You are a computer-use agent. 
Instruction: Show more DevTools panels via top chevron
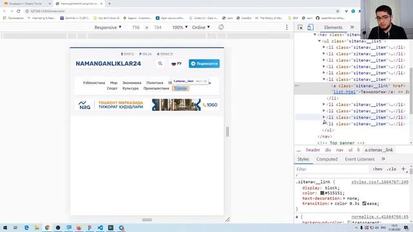[x=352, y=27]
